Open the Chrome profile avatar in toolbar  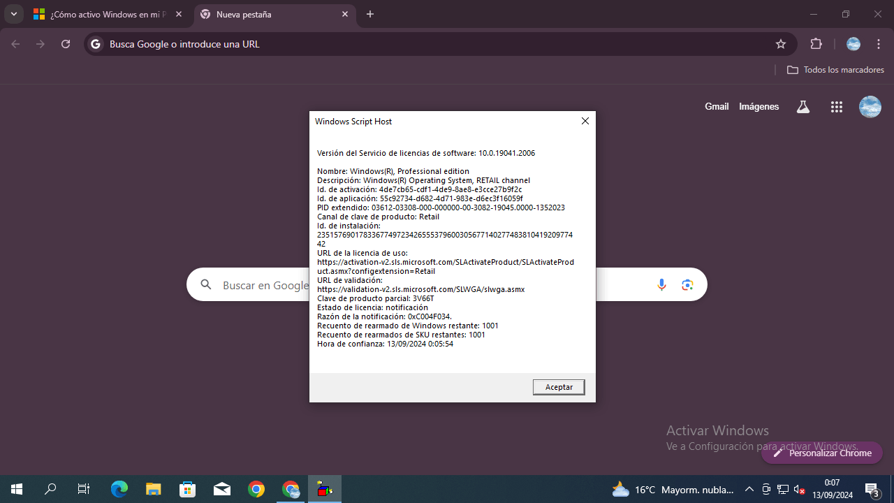tap(853, 44)
